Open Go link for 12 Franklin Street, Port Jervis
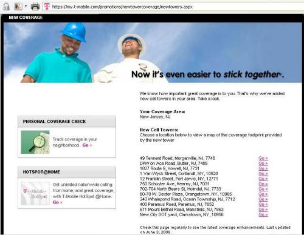The width and height of the screenshot is (304, 235). coord(263,179)
